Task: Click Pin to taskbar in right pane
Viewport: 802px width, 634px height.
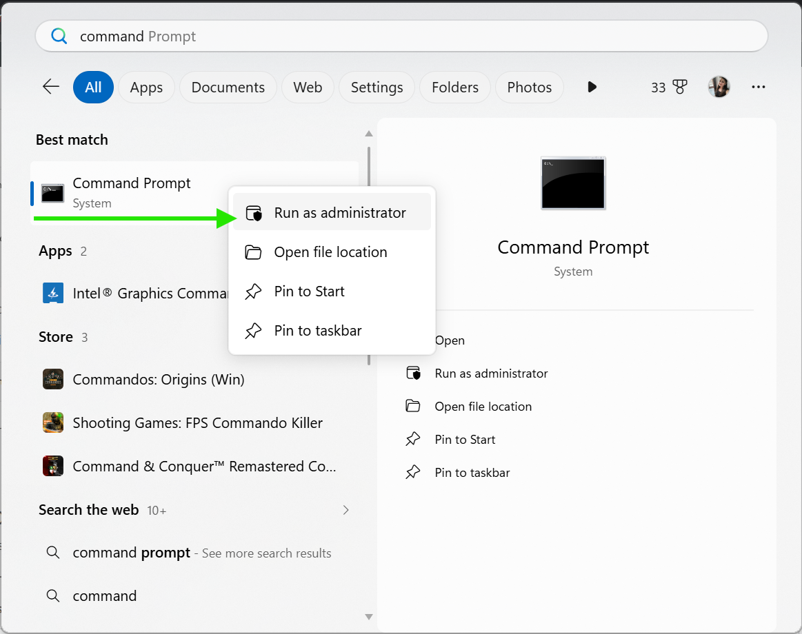Action: pyautogui.click(x=472, y=473)
